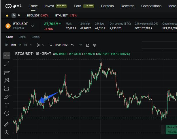This screenshot has height=139, width=177.
Task: Select BTCUSDT in the favorites ticker bar
Action: point(38,16)
